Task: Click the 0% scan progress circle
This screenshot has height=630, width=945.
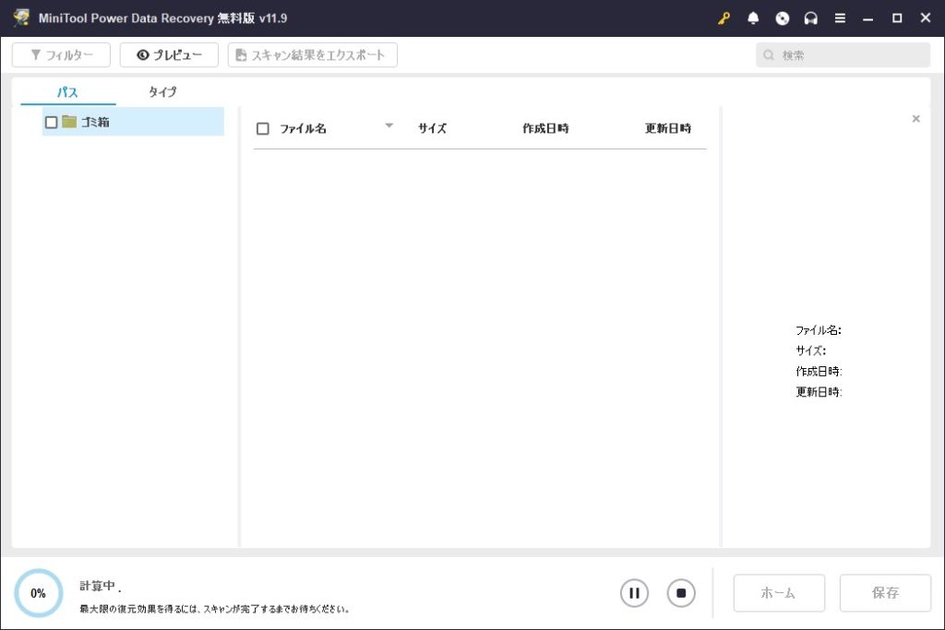Action: tap(39, 593)
